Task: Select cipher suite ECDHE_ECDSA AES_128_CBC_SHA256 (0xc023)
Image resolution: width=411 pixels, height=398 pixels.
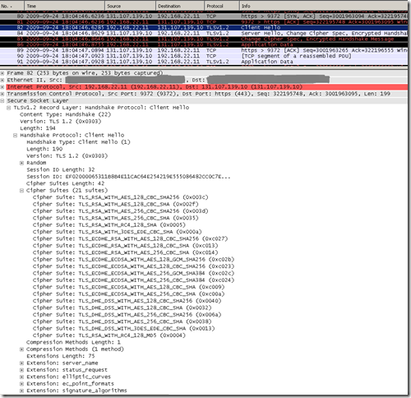Action: (x=134, y=266)
